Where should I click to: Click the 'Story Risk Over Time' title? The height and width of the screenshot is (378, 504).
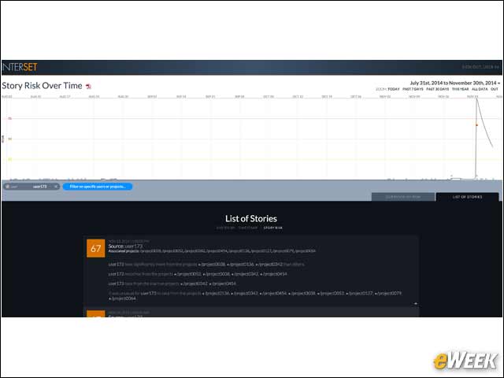42,86
